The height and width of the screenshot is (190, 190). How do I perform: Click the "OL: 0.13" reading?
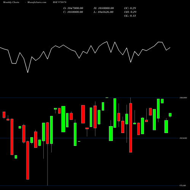click(x=130, y=16)
